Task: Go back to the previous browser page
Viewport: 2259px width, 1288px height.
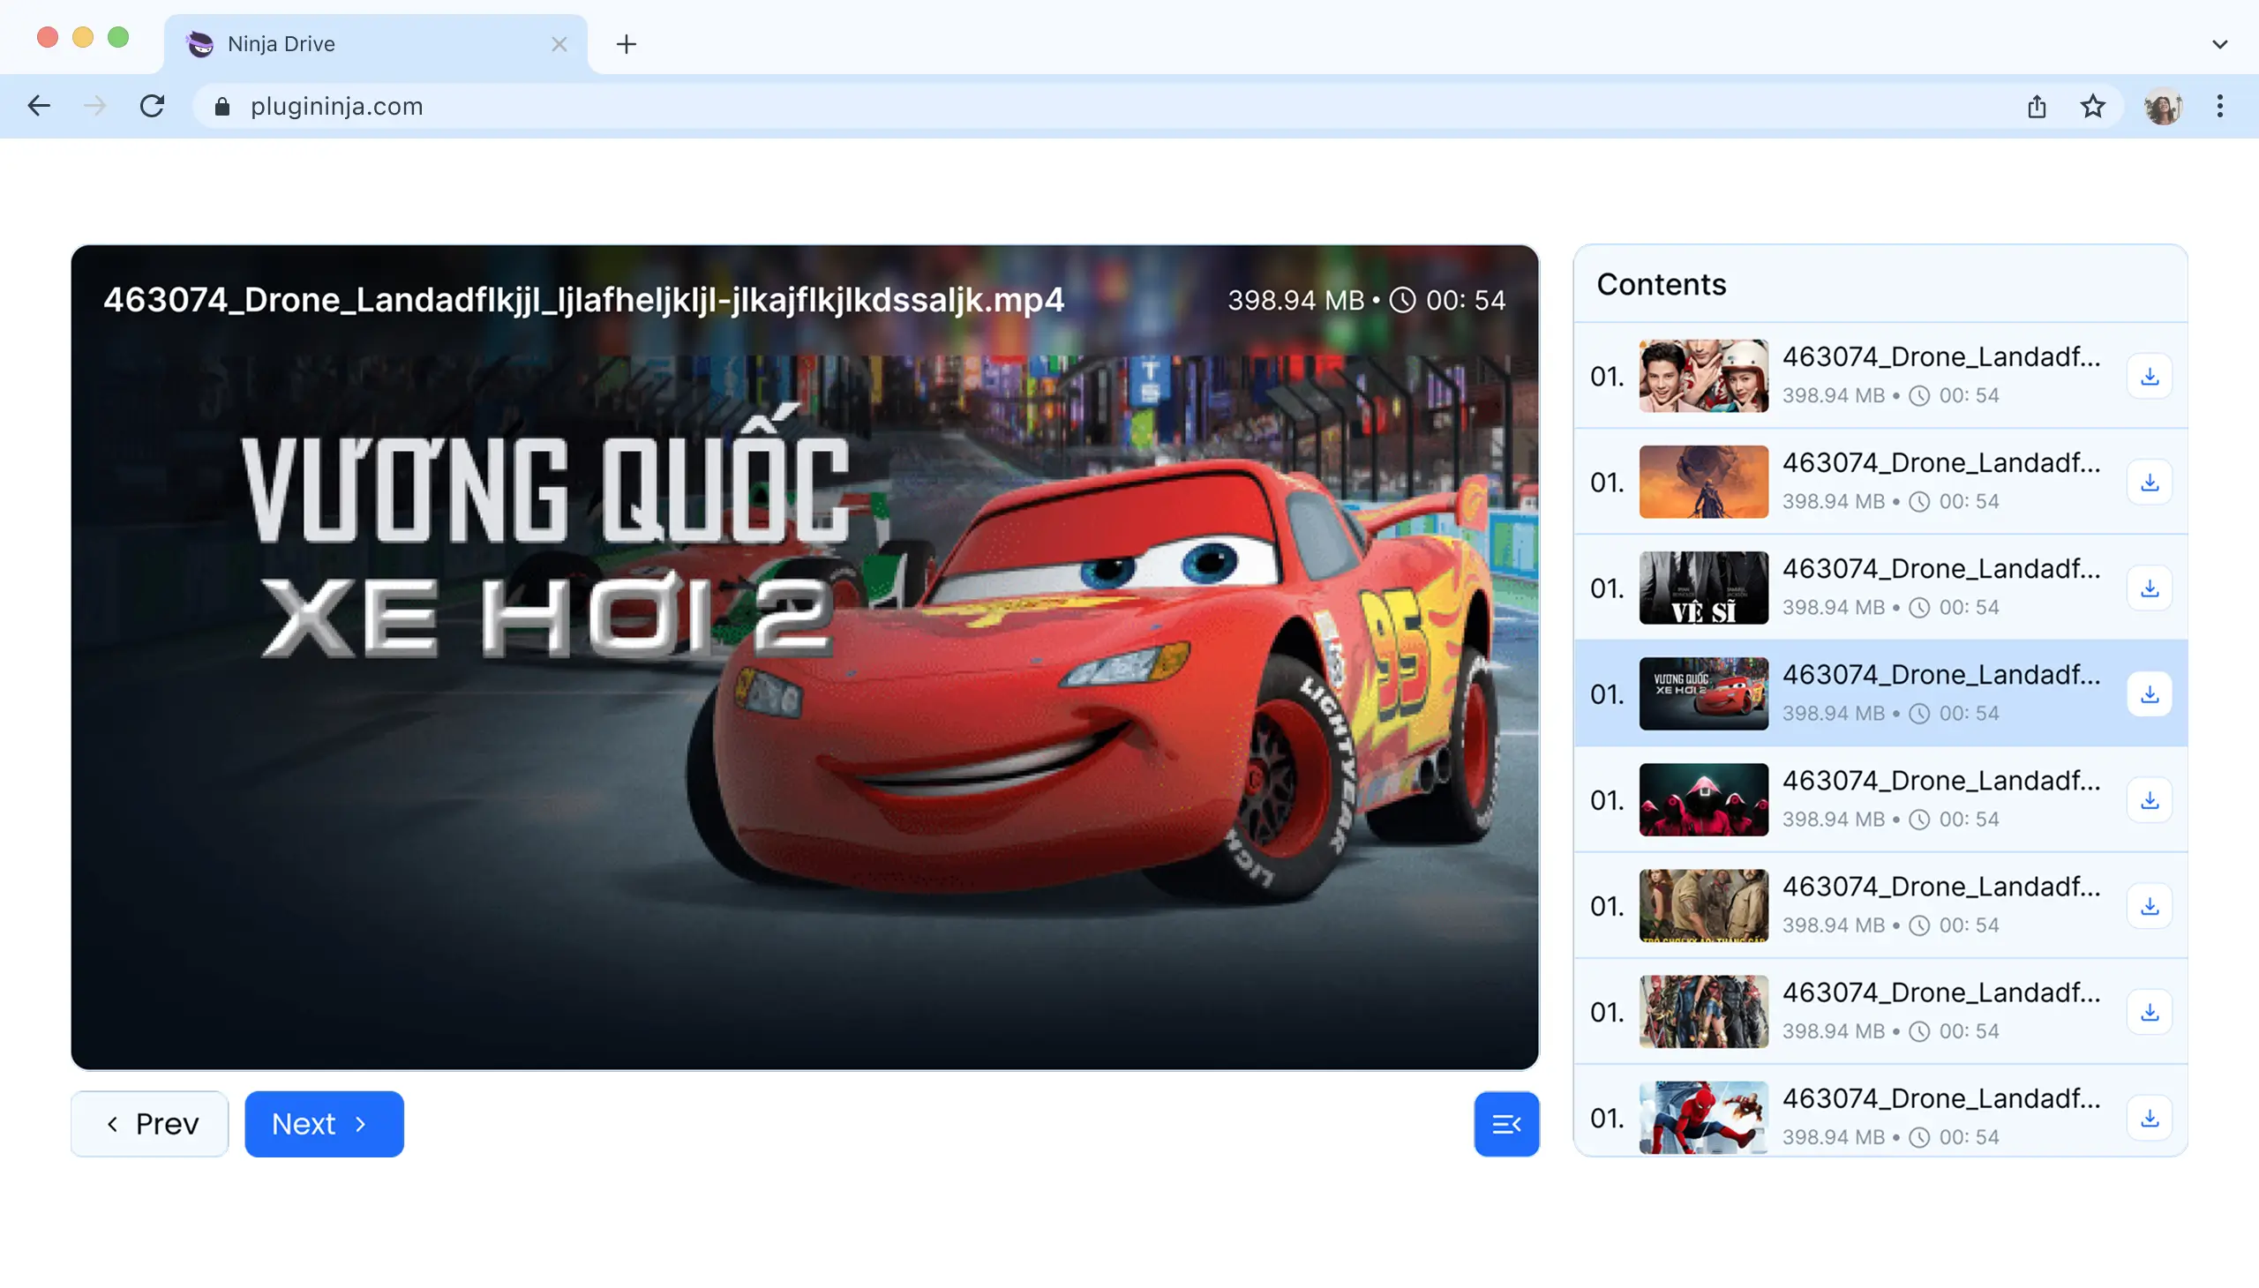Action: click(x=39, y=106)
